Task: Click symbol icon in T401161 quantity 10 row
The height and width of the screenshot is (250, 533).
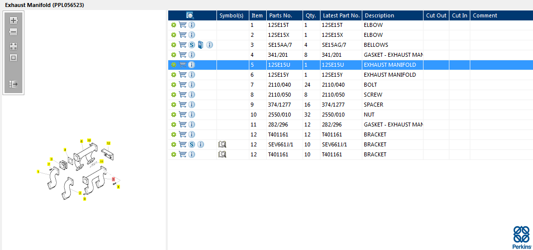Action: (x=222, y=154)
